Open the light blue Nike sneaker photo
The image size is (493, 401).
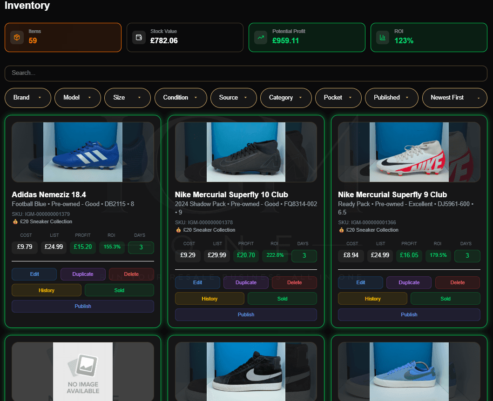(x=409, y=371)
